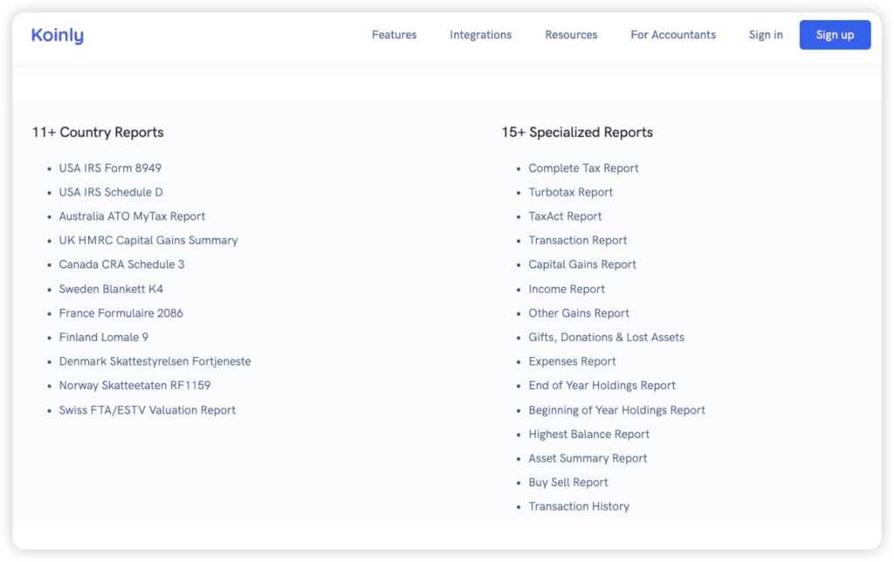Open Gifts, Donations & Lost Assets report
The height and width of the screenshot is (562, 894).
click(606, 336)
